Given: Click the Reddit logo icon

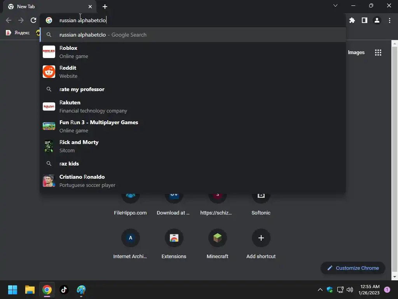Looking at the screenshot, I should click(x=49, y=72).
